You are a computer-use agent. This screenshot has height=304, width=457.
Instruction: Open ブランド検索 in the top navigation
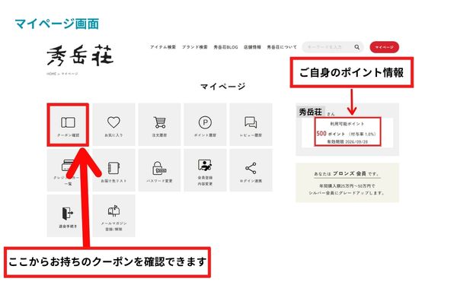point(195,47)
